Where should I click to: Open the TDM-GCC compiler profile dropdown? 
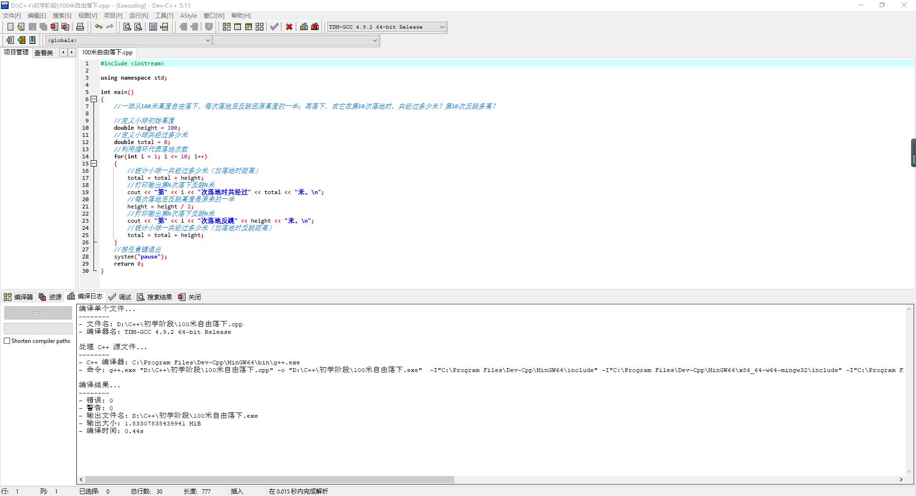coord(441,27)
